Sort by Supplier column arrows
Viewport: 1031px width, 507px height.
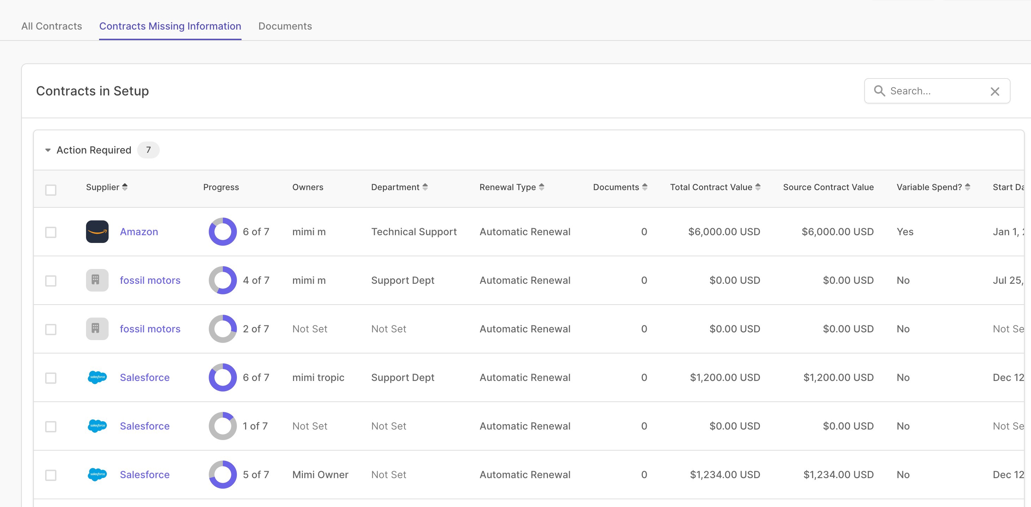(x=125, y=187)
